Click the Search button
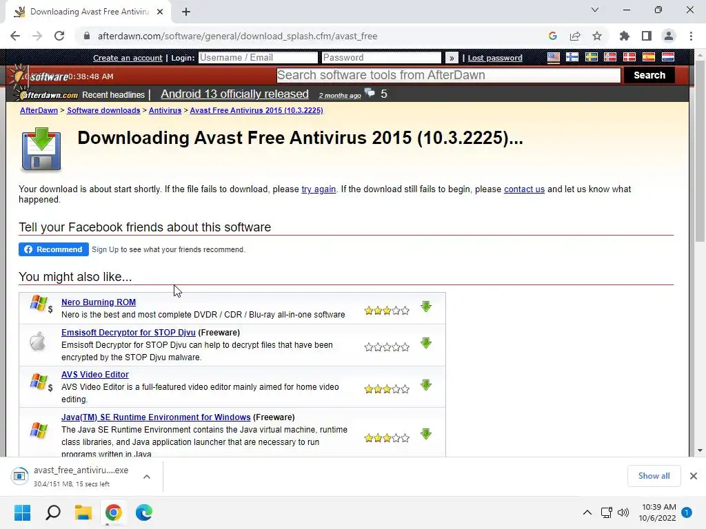The height and width of the screenshot is (529, 706). (649, 75)
